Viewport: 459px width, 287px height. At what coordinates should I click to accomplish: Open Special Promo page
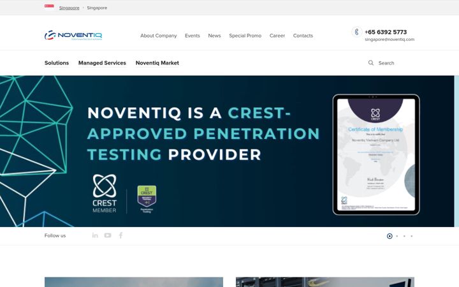tap(245, 36)
